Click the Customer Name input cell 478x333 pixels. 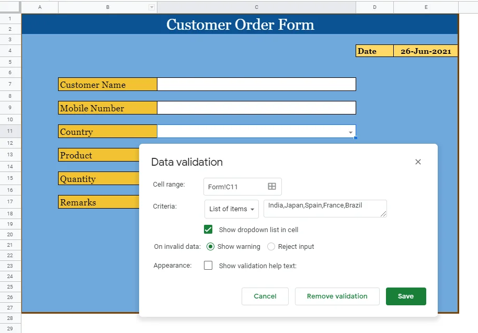coord(256,84)
